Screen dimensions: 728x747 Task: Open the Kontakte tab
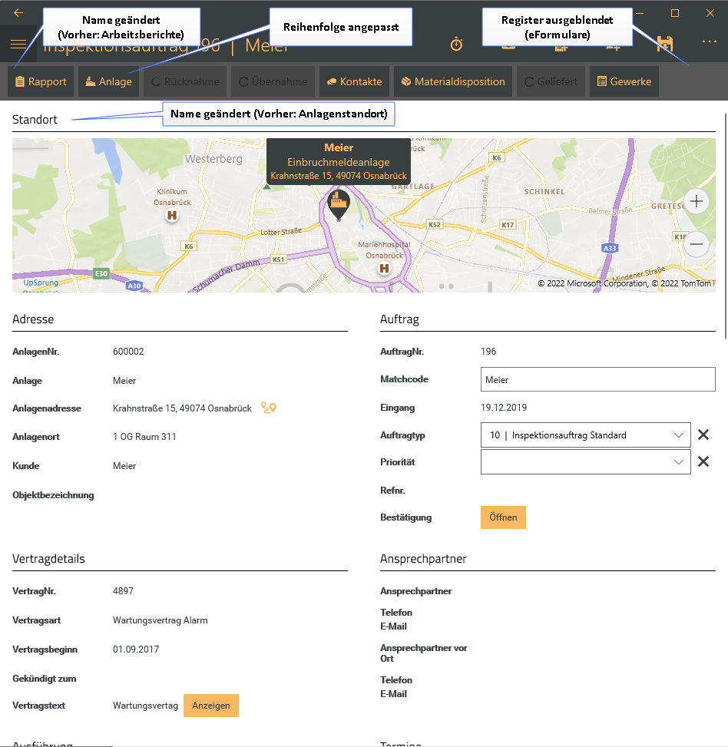(354, 81)
